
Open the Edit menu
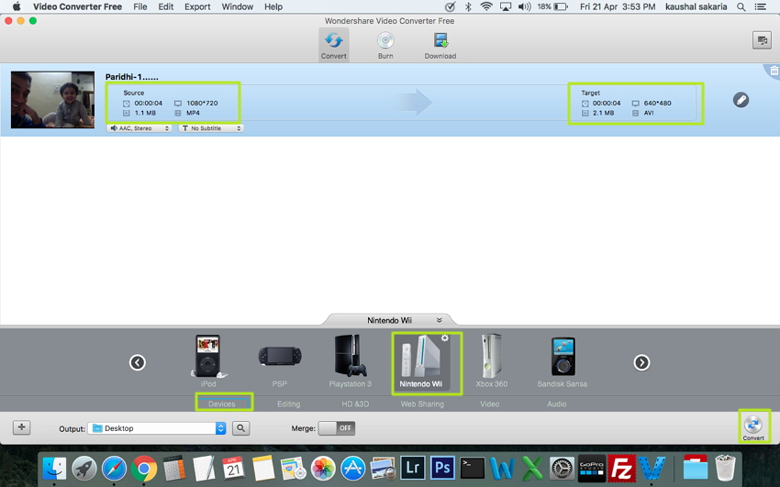click(x=166, y=7)
